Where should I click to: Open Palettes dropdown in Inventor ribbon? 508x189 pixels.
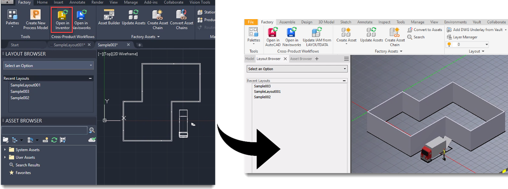coord(254,36)
